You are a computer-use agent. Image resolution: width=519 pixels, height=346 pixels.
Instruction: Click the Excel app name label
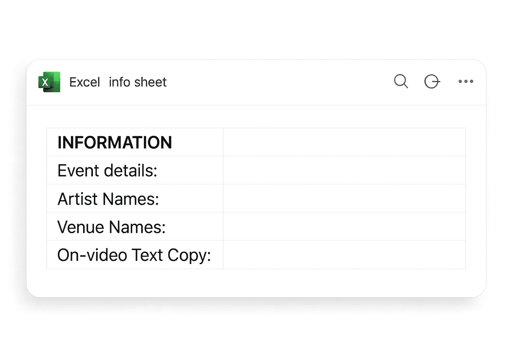click(x=84, y=82)
